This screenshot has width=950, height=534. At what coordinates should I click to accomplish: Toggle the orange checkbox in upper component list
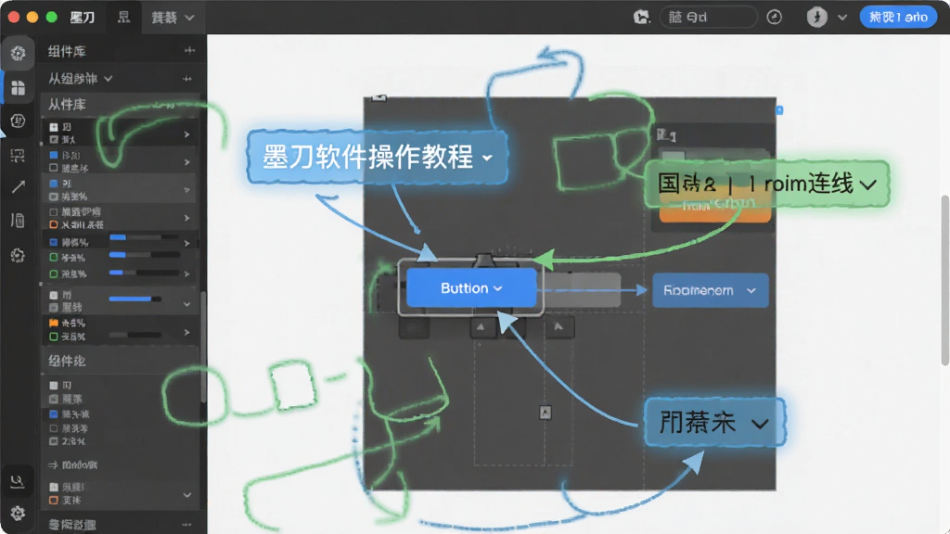pos(53,224)
